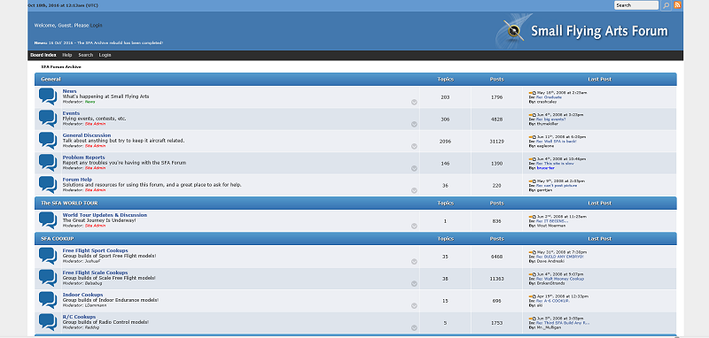Image resolution: width=709 pixels, height=338 pixels.
Task: Open the orange RSS feed icon
Action: pyautogui.click(x=677, y=5)
